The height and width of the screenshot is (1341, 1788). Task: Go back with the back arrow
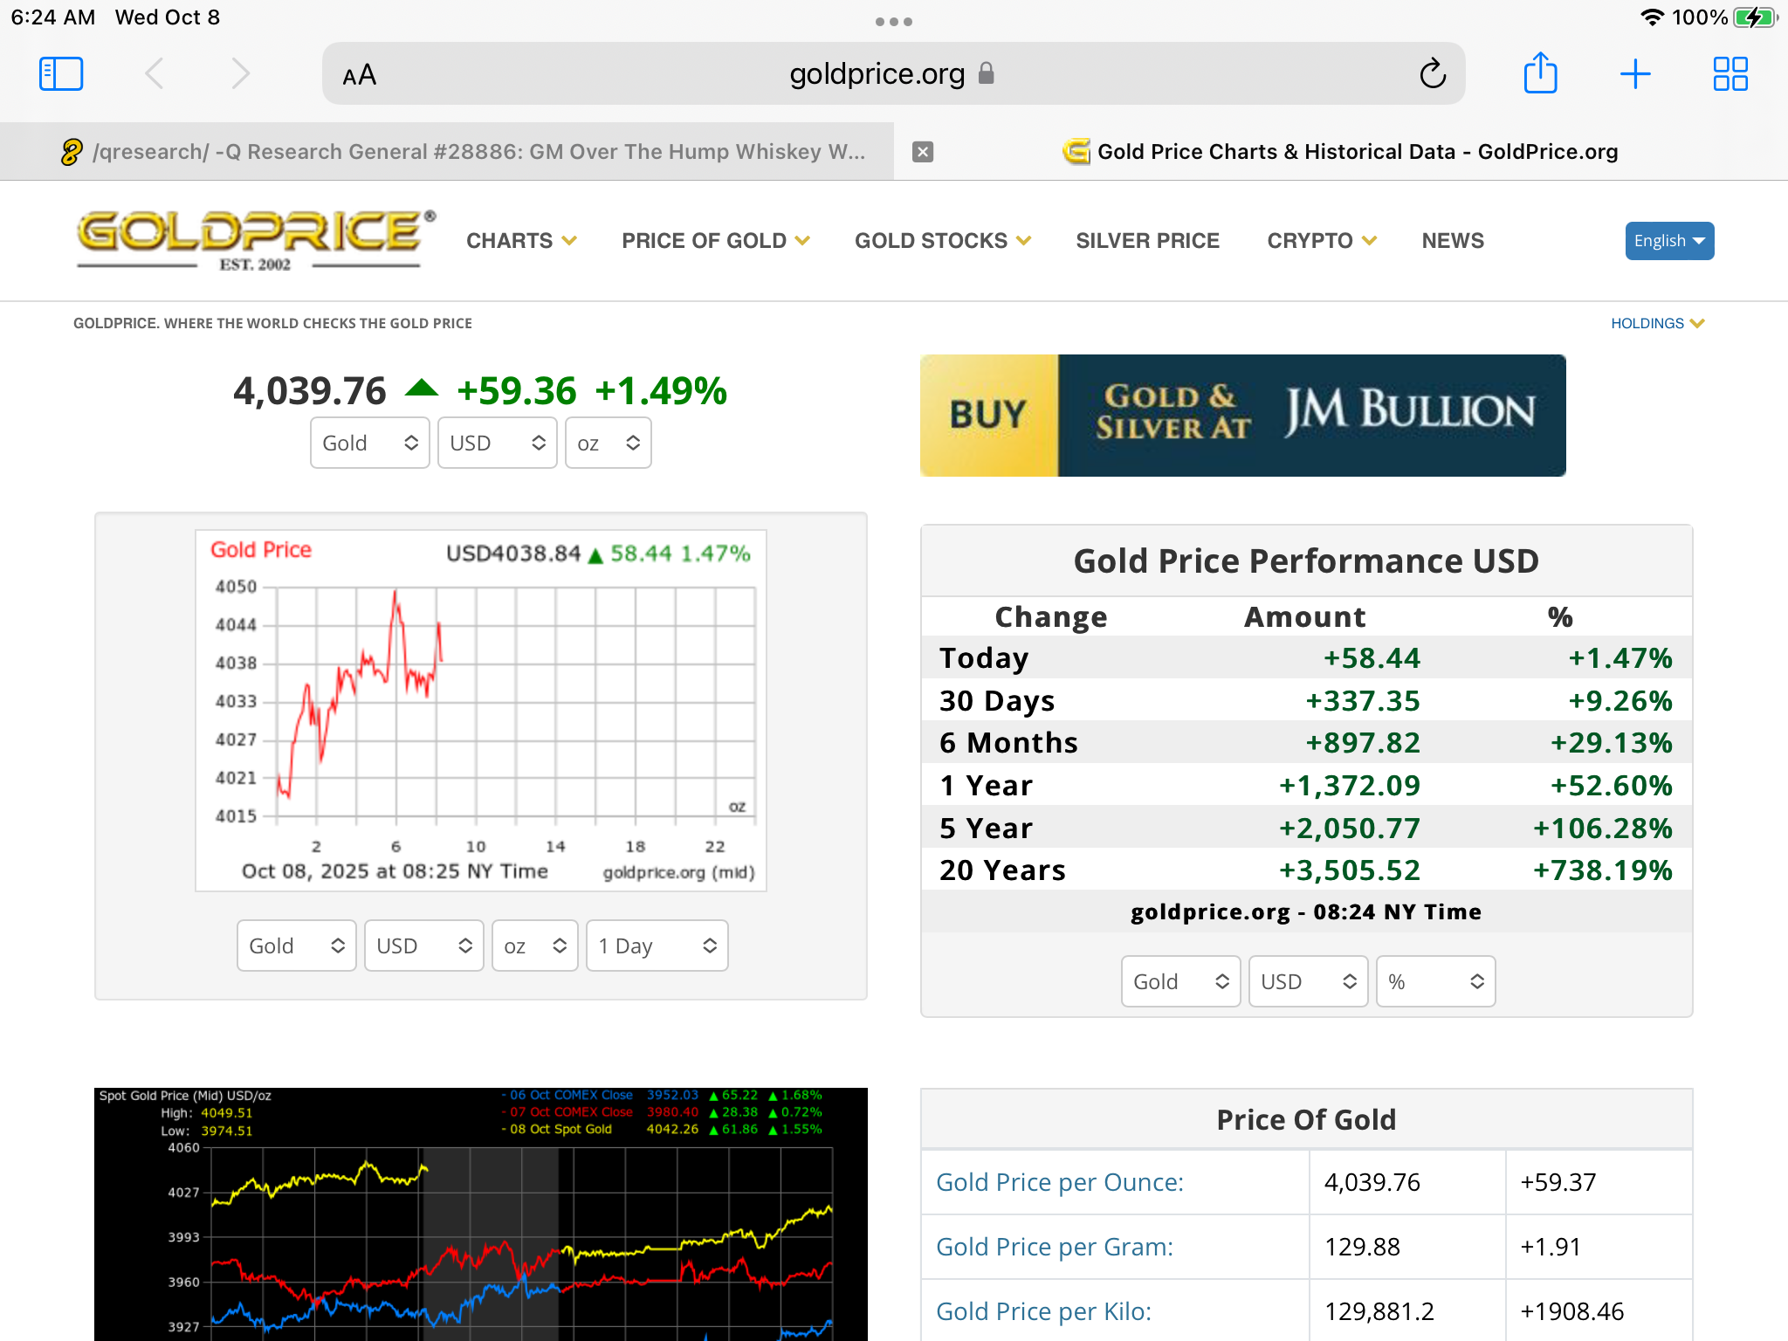(x=155, y=74)
